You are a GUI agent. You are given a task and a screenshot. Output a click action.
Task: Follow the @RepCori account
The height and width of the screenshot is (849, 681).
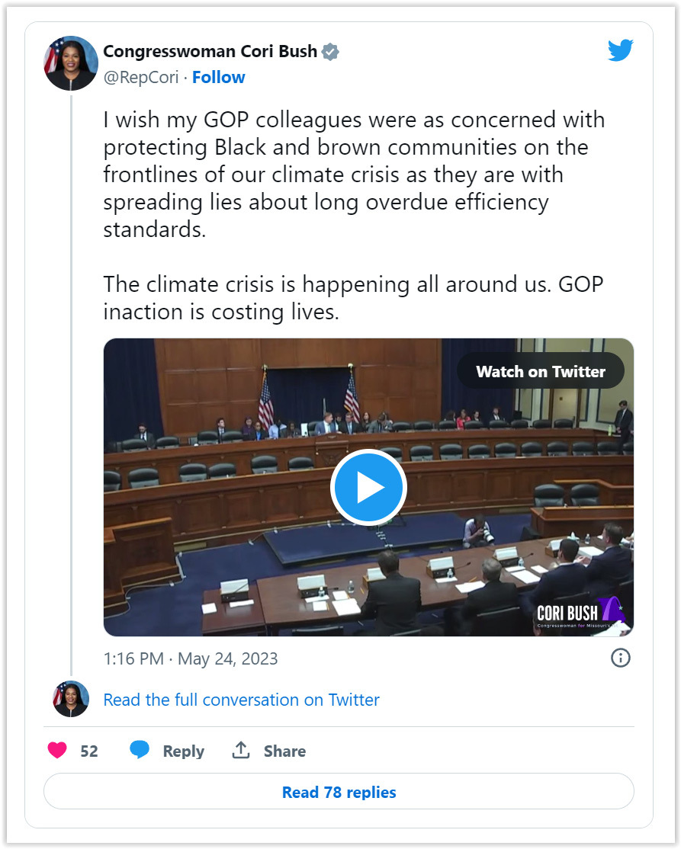pyautogui.click(x=218, y=78)
